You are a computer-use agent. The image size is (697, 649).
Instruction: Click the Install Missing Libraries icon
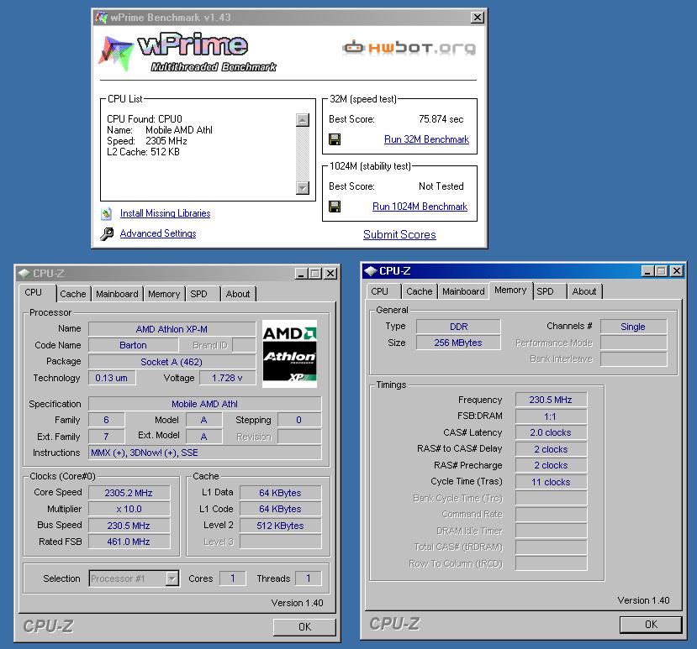(106, 214)
